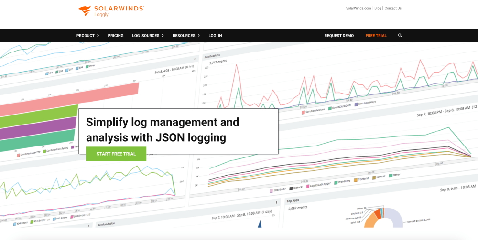The width and height of the screenshot is (478, 240).
Task: Click the Request Demo nav item
Action: tap(339, 36)
